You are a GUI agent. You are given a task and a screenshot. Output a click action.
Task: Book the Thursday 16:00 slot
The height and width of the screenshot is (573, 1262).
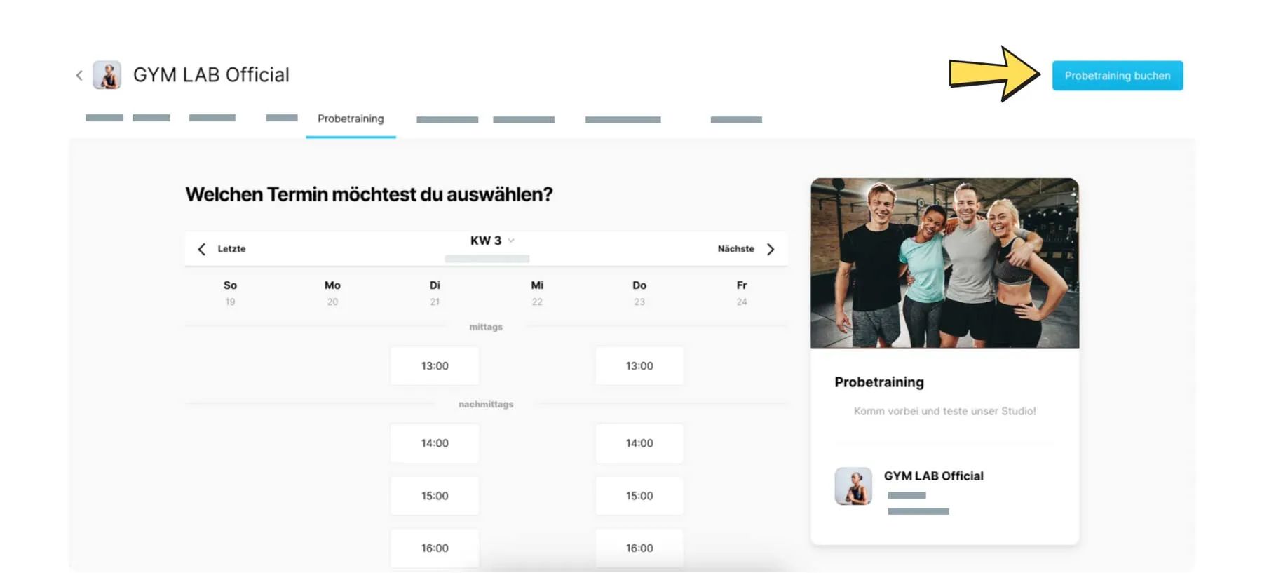click(639, 548)
